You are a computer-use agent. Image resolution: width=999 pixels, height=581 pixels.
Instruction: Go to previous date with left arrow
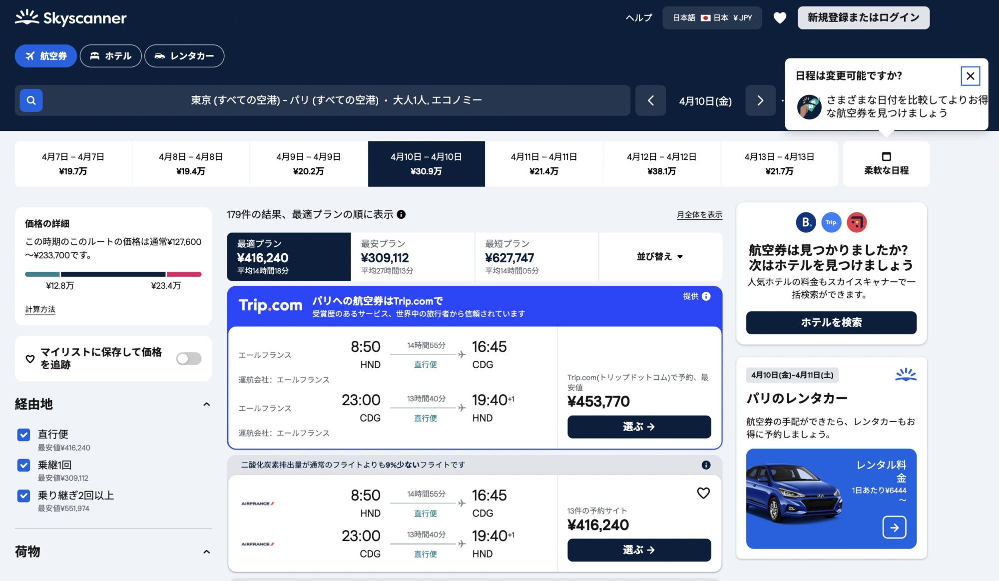click(x=650, y=101)
